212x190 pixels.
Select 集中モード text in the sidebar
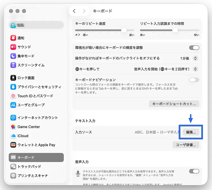pos(26,56)
